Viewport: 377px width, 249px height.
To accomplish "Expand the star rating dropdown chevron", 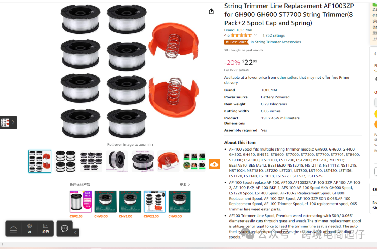I will pyautogui.click(x=255, y=35).
